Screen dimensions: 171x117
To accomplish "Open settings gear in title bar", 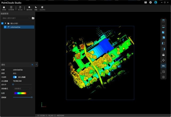I will 150,2.
